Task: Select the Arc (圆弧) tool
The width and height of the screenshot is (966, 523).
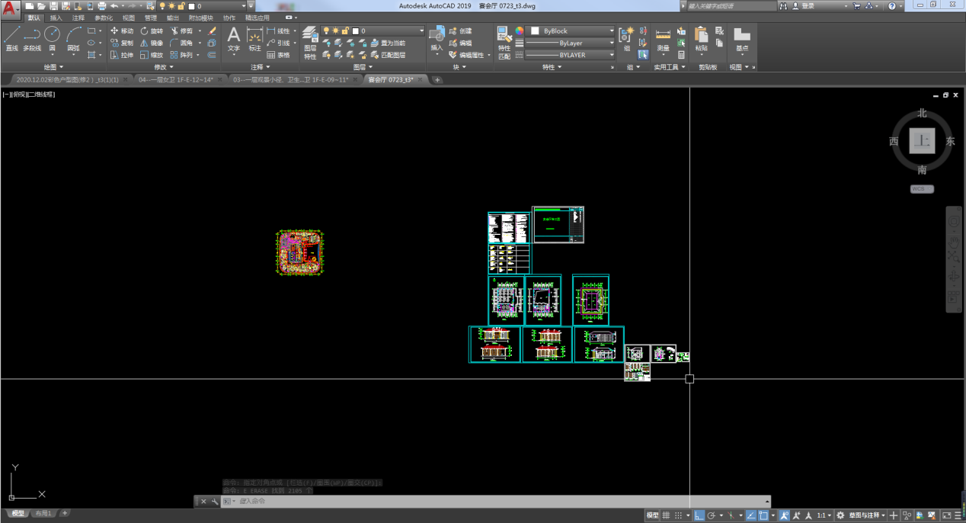Action: tap(73, 38)
